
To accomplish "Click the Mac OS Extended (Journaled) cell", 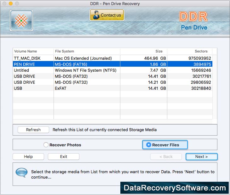I will pyautogui.click(x=87, y=58).
